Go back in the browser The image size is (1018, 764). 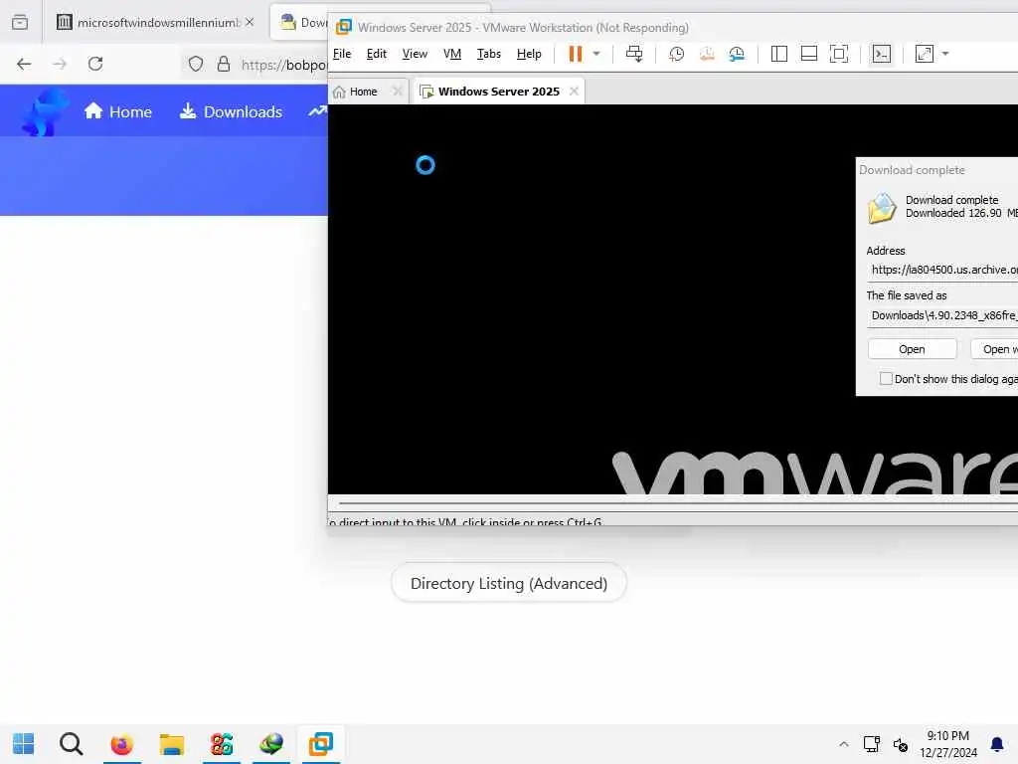pyautogui.click(x=24, y=64)
